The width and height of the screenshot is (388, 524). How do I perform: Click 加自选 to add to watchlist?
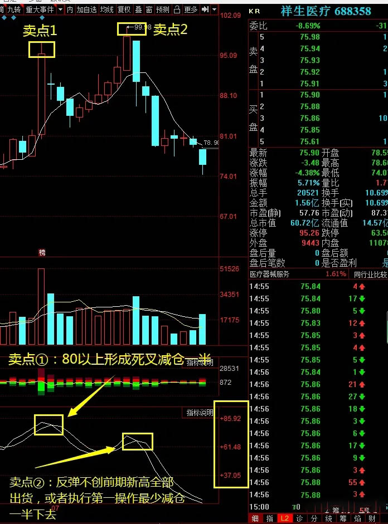[86, 9]
